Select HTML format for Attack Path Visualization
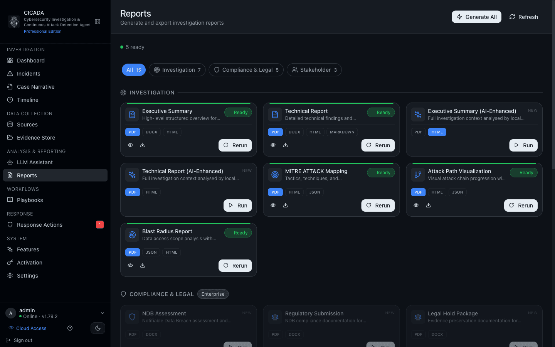Image resolution: width=555 pixels, height=347 pixels. point(437,192)
